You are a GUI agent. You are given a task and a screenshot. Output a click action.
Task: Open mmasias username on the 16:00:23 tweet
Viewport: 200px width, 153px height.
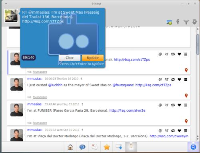(x=35, y=79)
